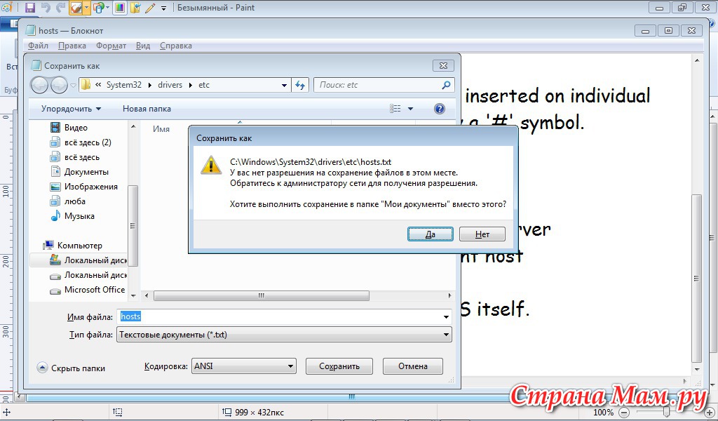The width and height of the screenshot is (718, 421).
Task: Click the Скрыть папки up-arrow icon
Action: (x=42, y=368)
